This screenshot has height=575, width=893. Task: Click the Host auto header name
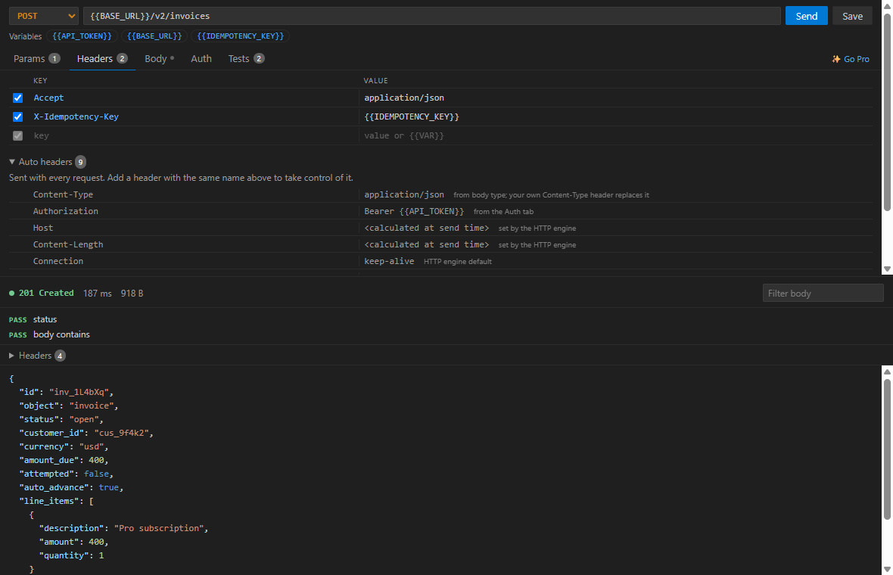pyautogui.click(x=42, y=228)
